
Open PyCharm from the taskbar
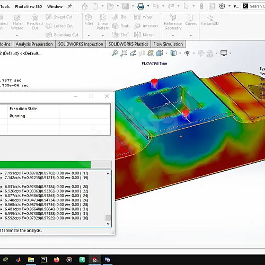pos(43,260)
